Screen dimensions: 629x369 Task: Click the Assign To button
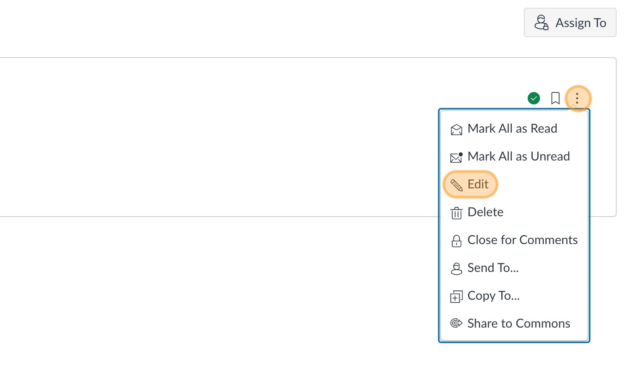point(570,22)
